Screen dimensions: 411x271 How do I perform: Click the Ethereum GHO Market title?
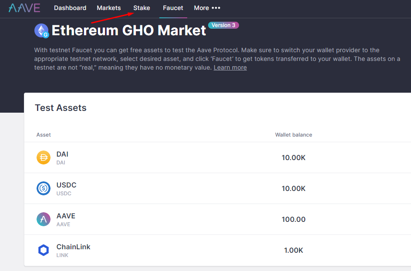tap(129, 30)
